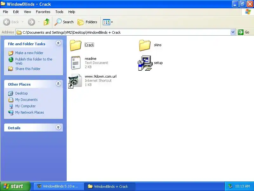Switch to WindowBlinds 5.10 taskbar button

[x=59, y=186]
